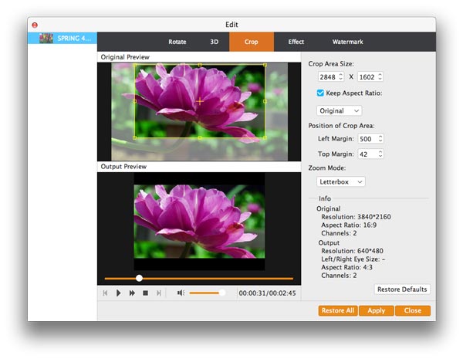
Task: Click the crop center crosshair marker
Action: [x=200, y=101]
